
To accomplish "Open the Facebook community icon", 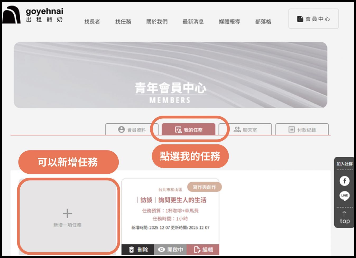I will point(344,181).
